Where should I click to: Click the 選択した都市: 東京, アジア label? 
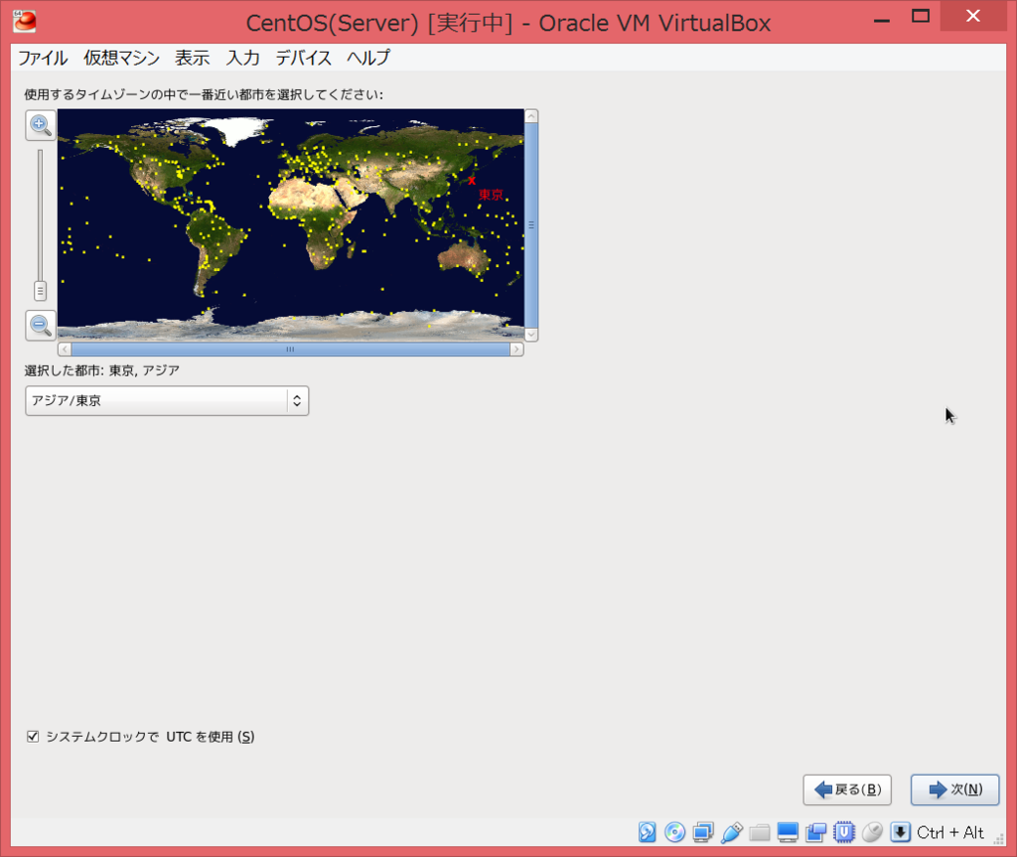click(102, 370)
